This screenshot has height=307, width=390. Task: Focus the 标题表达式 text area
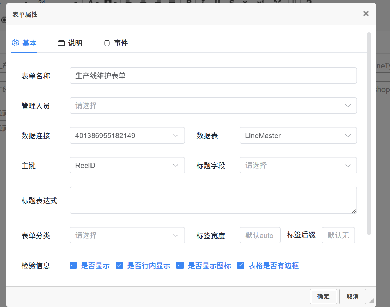click(x=213, y=200)
